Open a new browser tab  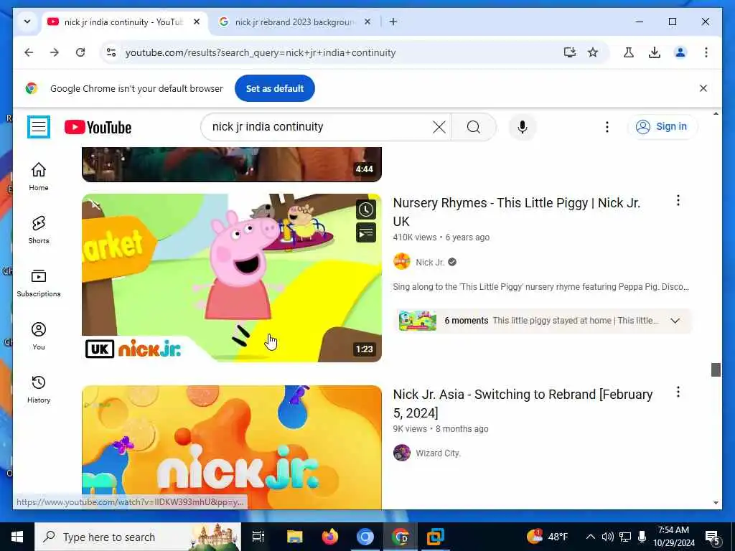393,22
